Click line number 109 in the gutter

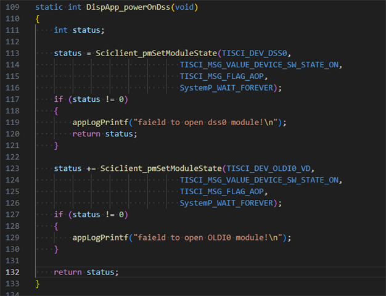(12, 7)
